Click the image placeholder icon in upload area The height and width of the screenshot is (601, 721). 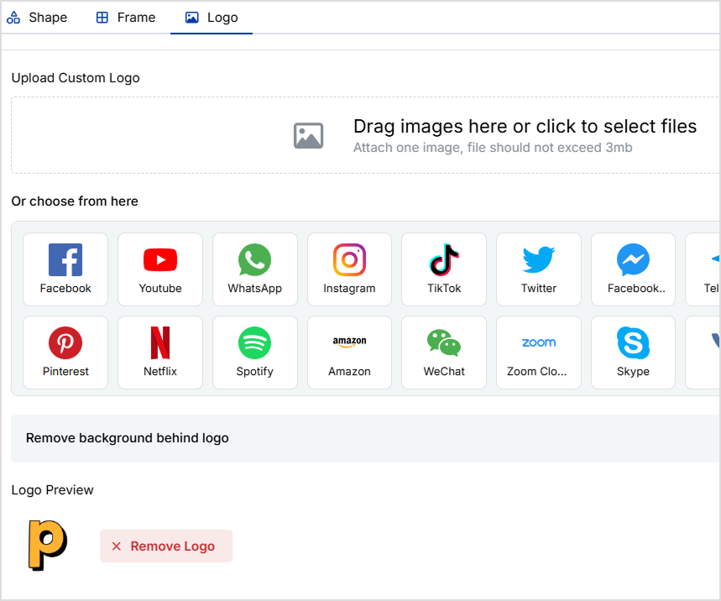coord(309,136)
